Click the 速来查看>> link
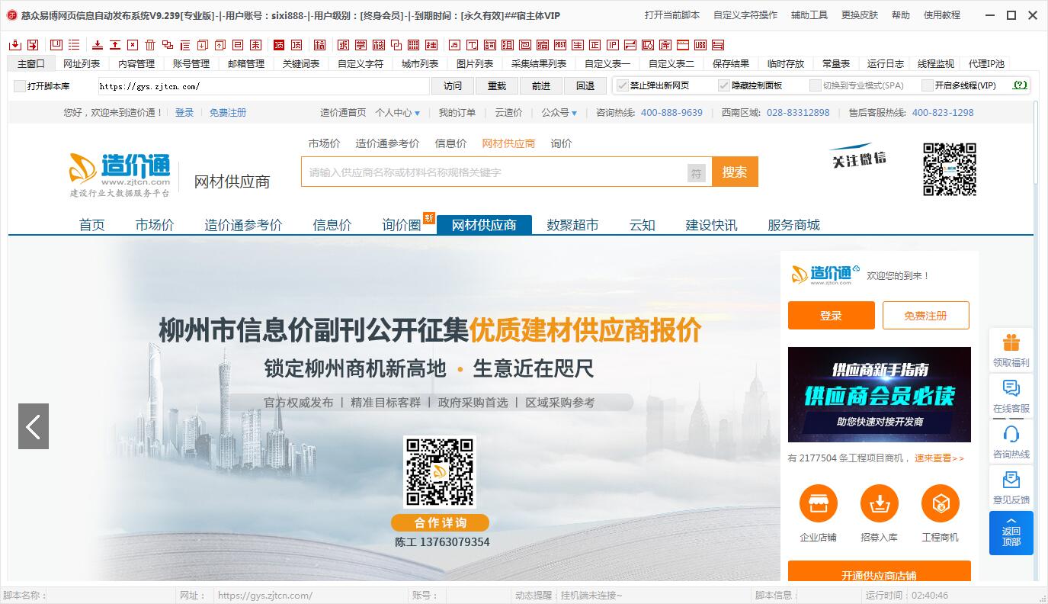The width and height of the screenshot is (1048, 604). (x=939, y=458)
